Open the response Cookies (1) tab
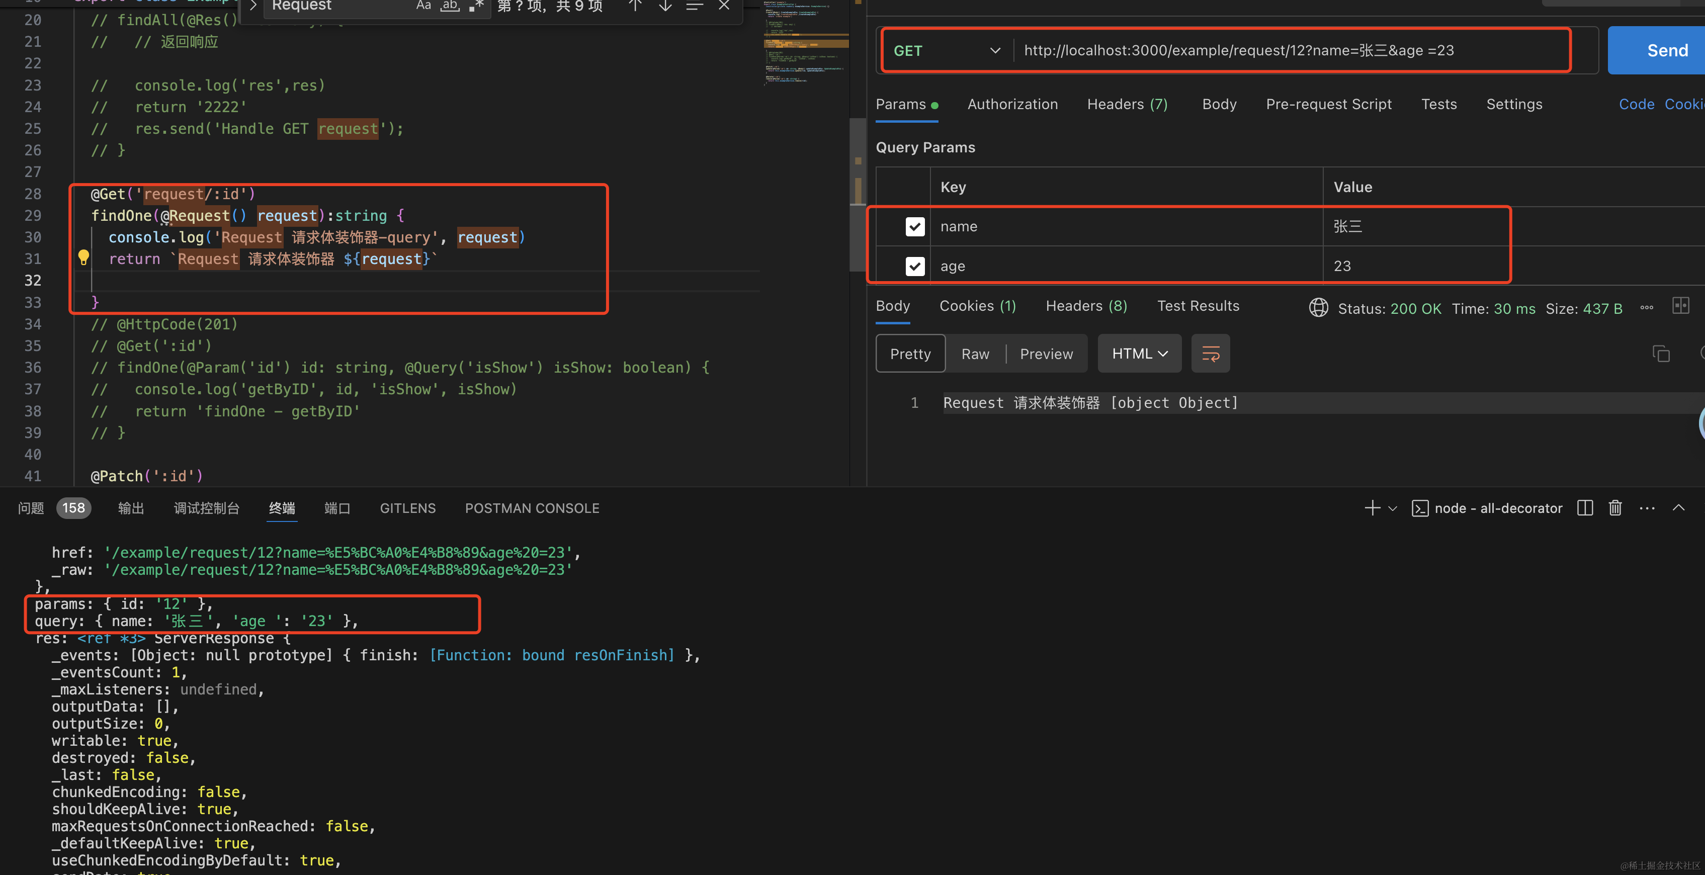 tap(978, 306)
